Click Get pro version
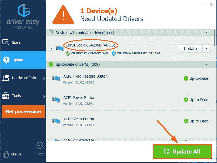 [23, 111]
